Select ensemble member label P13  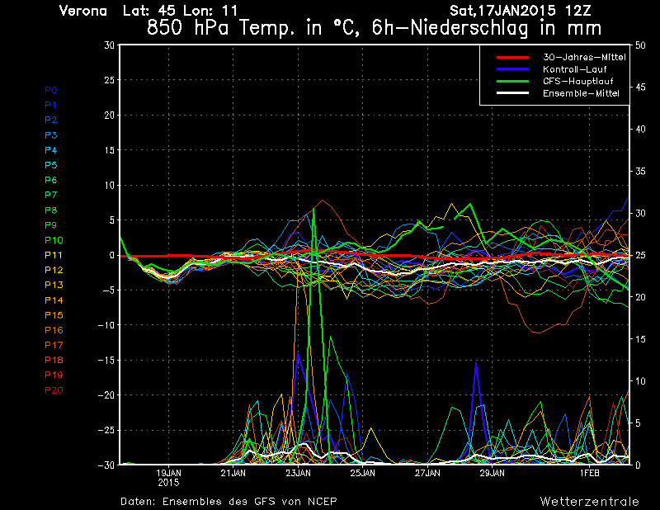[x=54, y=285]
